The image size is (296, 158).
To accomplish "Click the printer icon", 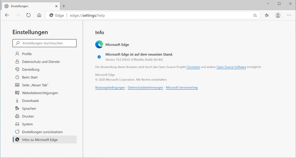I will (17, 116).
